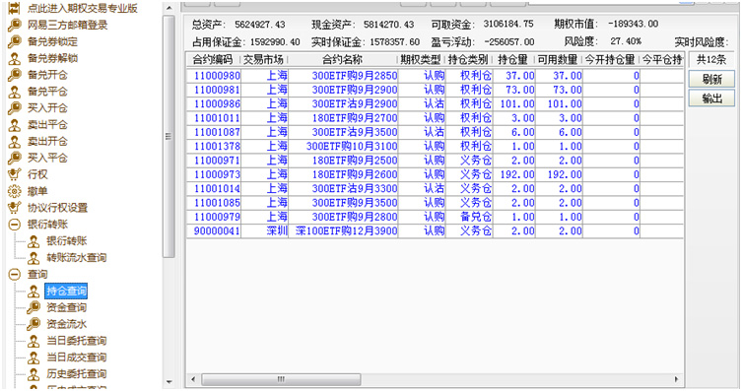The image size is (742, 391).
Task: Select 备兑券锁定 in sidebar
Action: tap(52, 41)
